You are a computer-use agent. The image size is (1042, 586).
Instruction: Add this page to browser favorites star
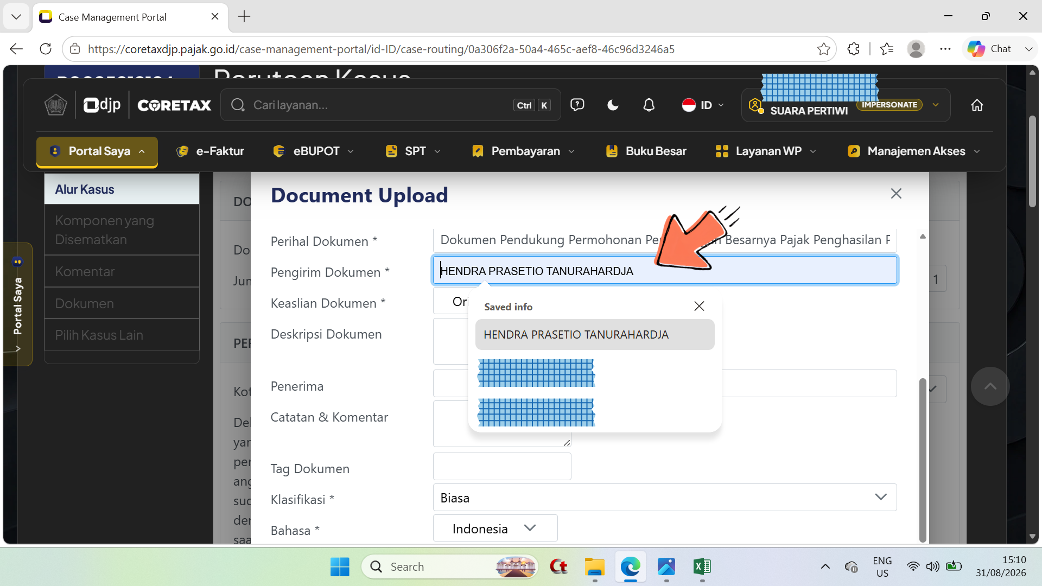[x=823, y=49]
